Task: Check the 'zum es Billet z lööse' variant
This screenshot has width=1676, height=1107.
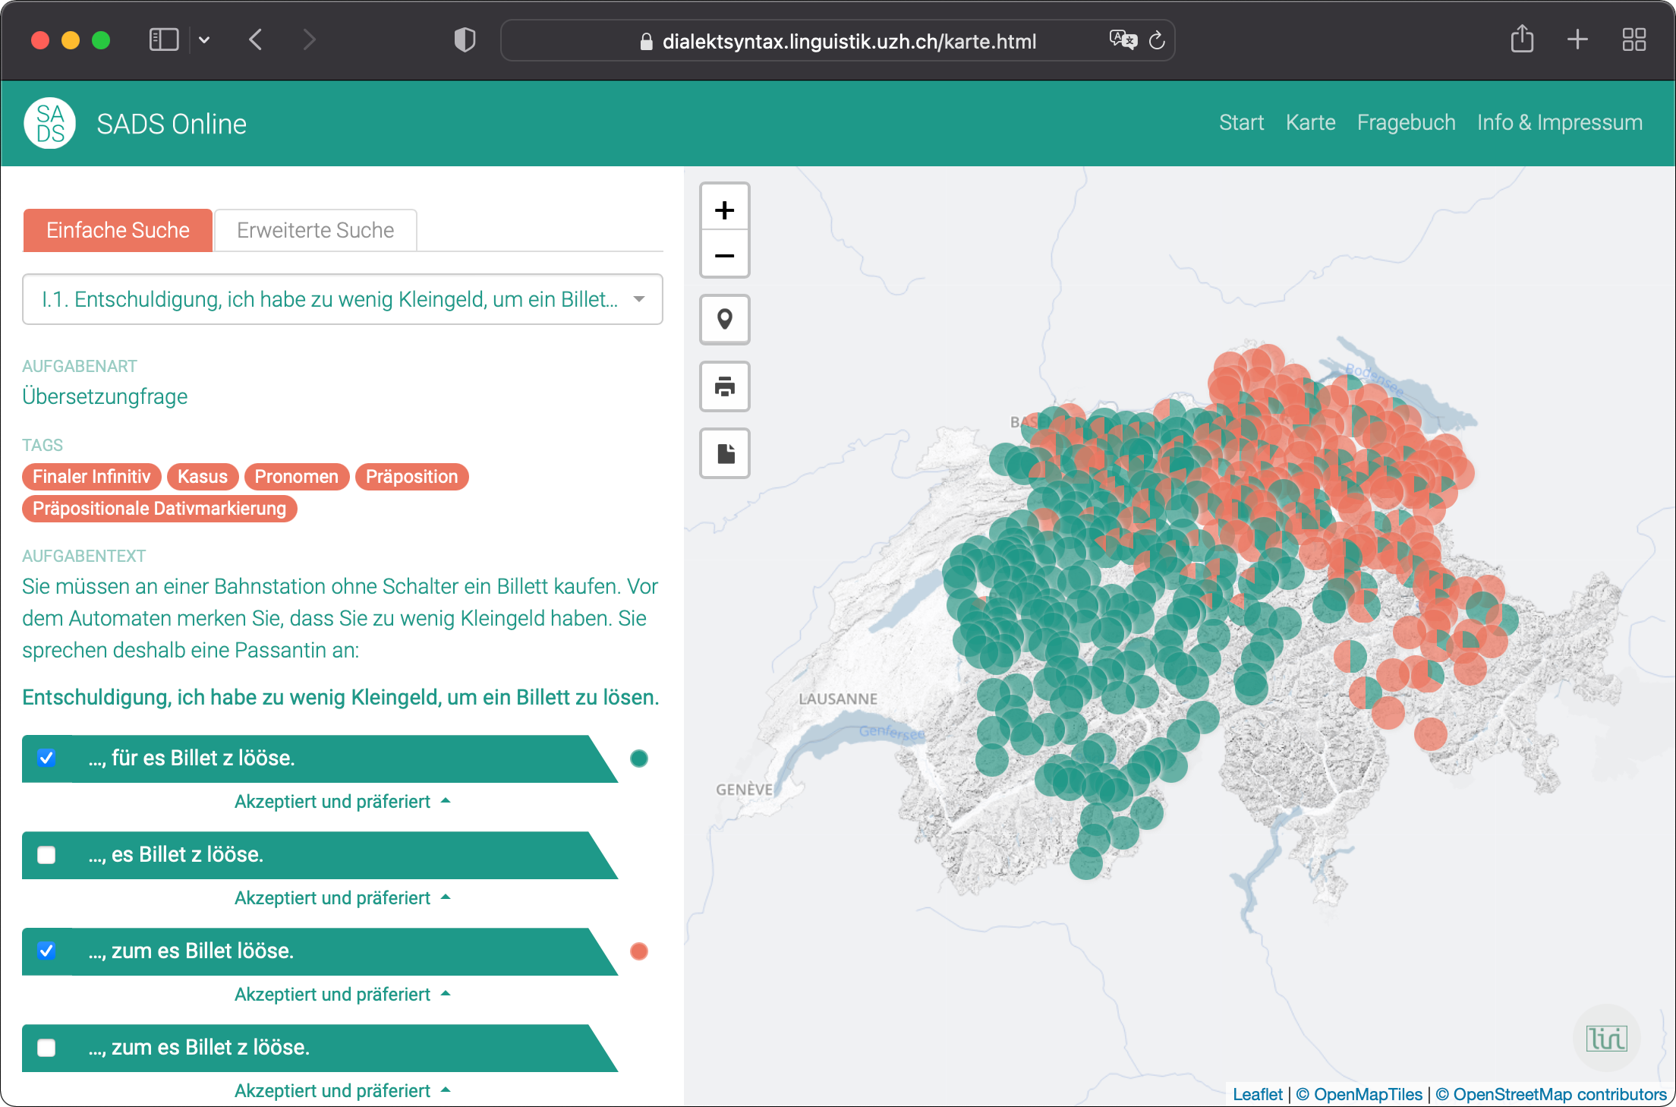Action: (x=47, y=1048)
